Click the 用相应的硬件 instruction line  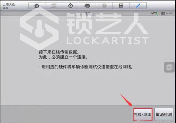(86, 67)
